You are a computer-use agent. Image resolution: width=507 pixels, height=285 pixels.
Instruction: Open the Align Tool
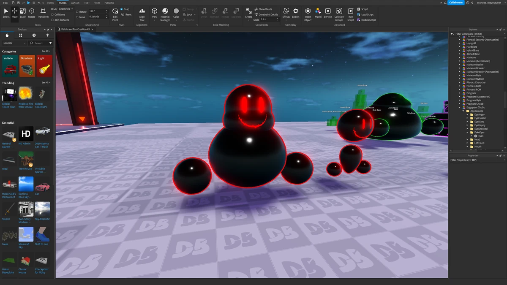point(142,14)
